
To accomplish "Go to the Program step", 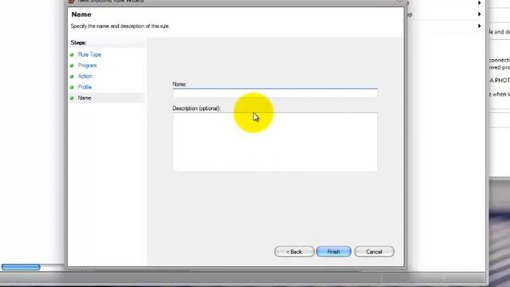I will 87,65.
